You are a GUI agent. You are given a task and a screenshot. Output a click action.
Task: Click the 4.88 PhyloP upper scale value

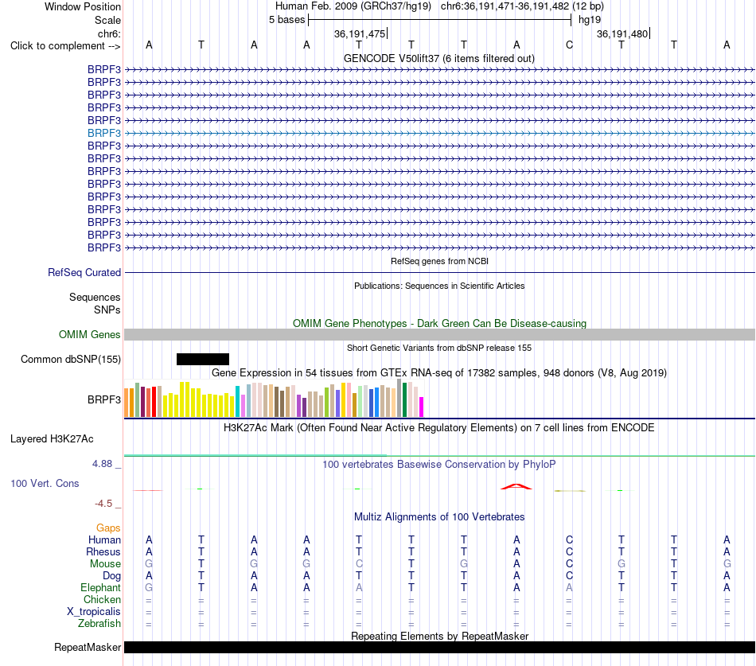[102, 464]
